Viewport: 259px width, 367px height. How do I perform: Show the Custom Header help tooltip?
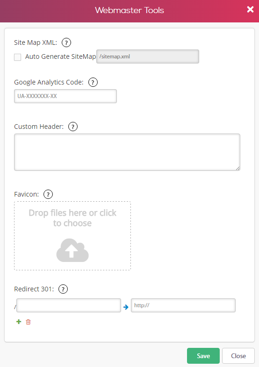point(73,127)
